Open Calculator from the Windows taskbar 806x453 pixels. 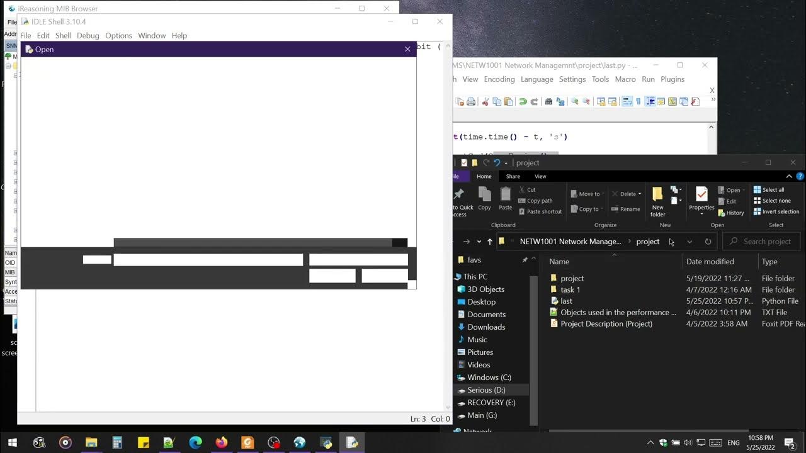[x=117, y=442]
